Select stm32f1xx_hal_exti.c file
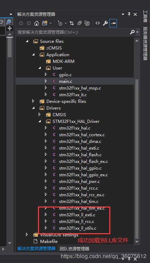Viewport: 150px width, 263px height. coord(79,148)
